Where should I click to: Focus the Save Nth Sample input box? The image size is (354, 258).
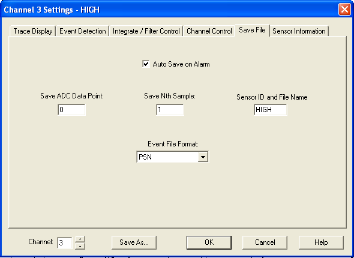pos(170,110)
